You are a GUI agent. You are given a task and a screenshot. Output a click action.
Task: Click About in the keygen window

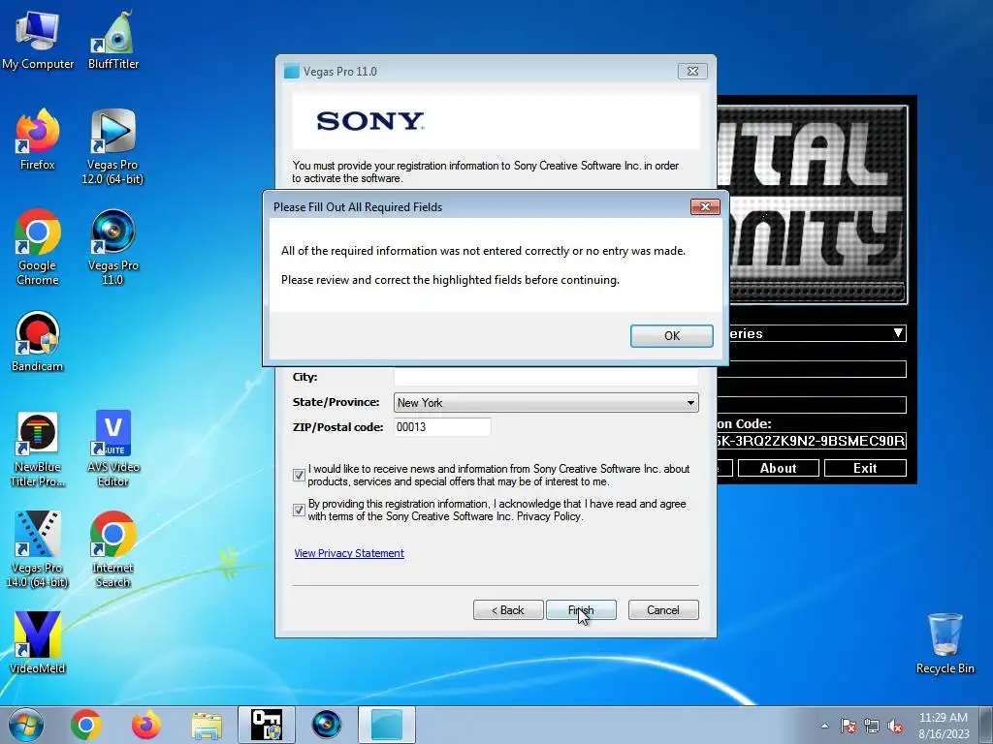tap(779, 468)
